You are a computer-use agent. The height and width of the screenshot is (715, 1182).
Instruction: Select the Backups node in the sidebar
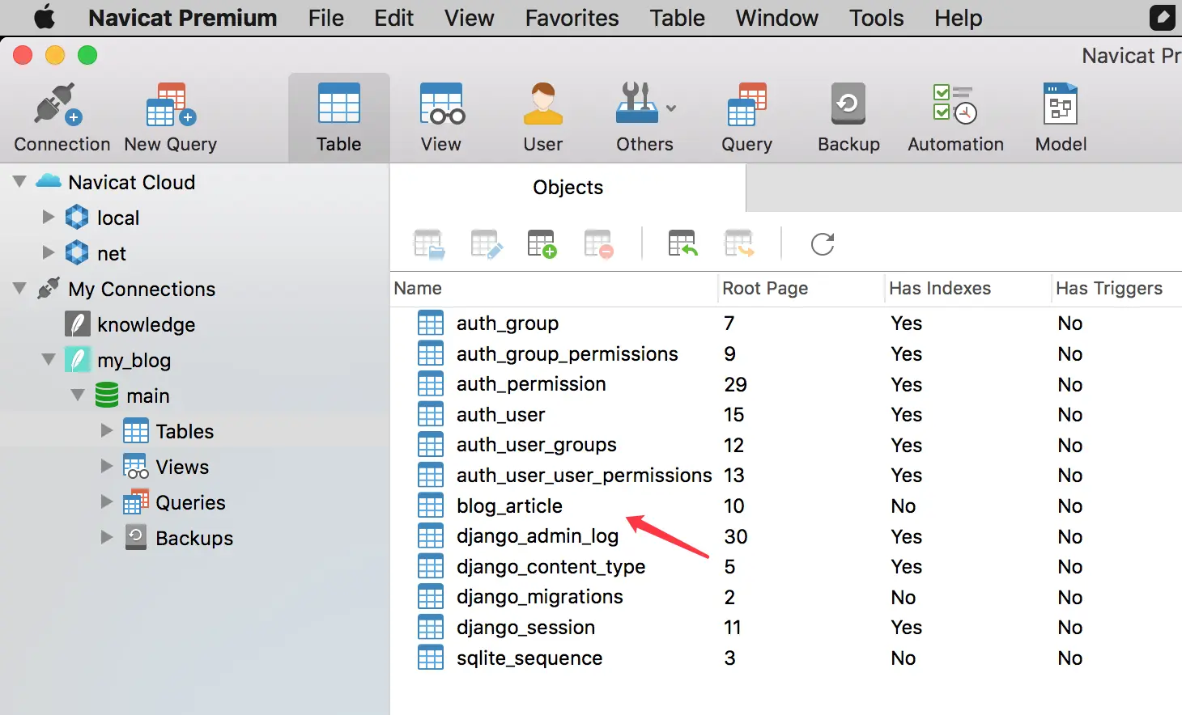[x=178, y=538]
